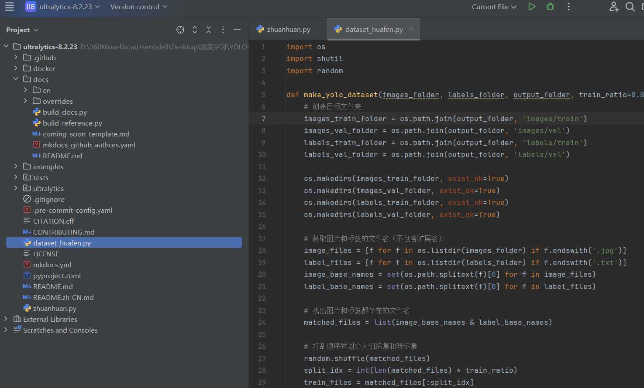Select CONTRIBUTING.md in the tree
This screenshot has width=644, height=388.
64,232
